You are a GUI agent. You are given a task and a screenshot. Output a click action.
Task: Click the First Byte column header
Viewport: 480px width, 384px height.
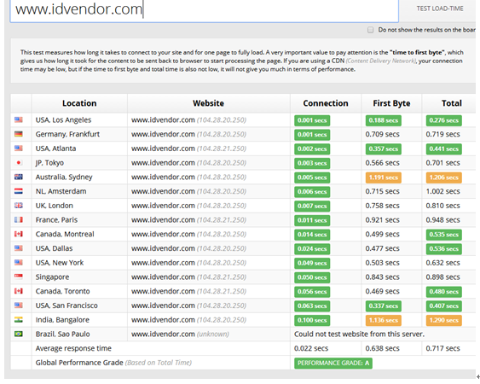click(x=391, y=103)
